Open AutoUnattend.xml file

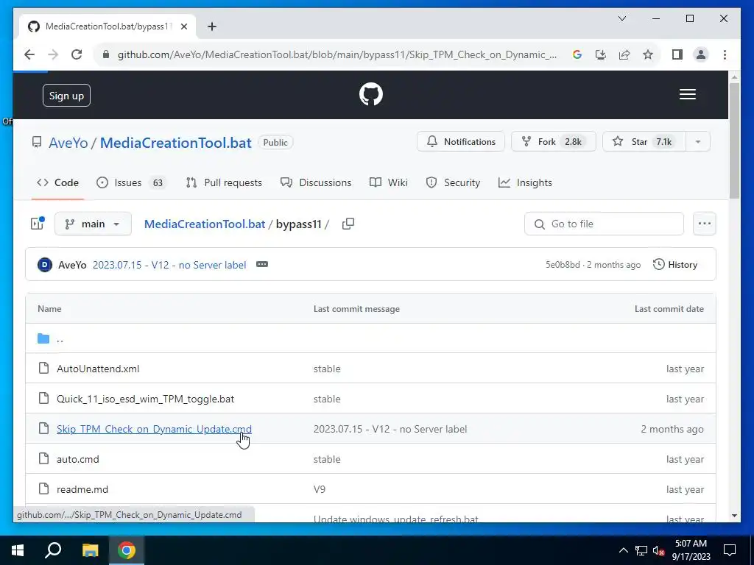click(x=98, y=369)
